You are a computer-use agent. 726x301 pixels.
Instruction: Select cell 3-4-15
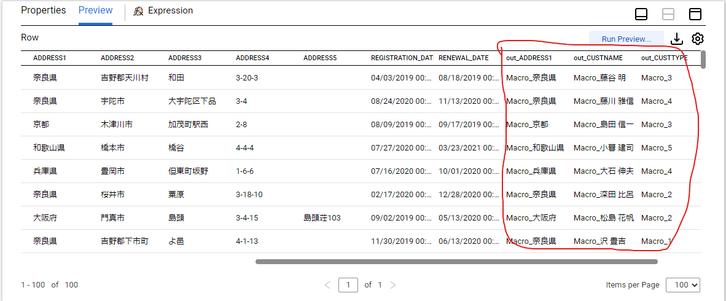[x=248, y=217]
